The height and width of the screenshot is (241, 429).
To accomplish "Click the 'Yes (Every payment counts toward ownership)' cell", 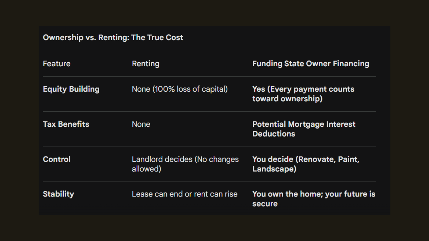I will [303, 94].
